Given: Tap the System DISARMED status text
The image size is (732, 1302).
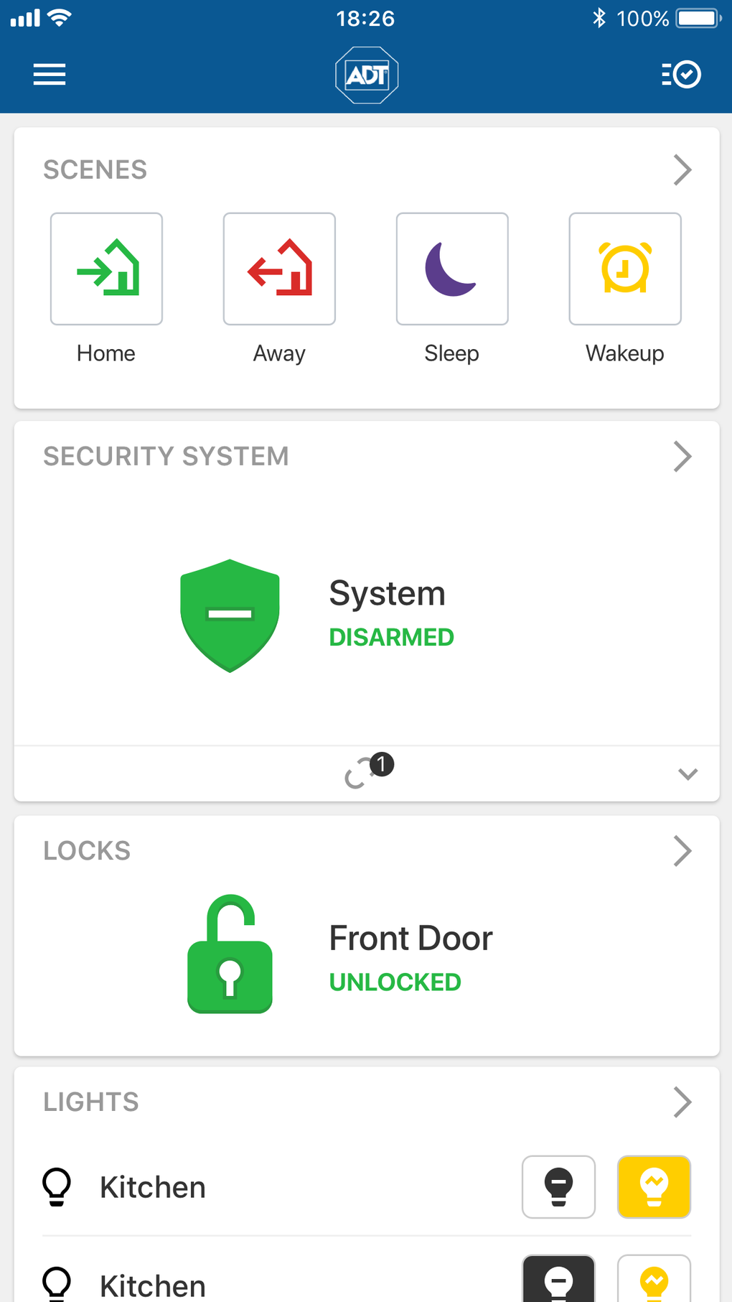Looking at the screenshot, I should pyautogui.click(x=391, y=637).
